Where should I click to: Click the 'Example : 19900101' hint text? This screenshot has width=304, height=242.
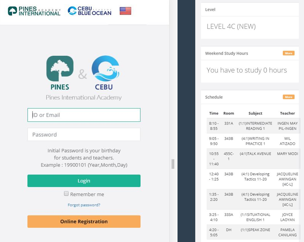point(84,165)
